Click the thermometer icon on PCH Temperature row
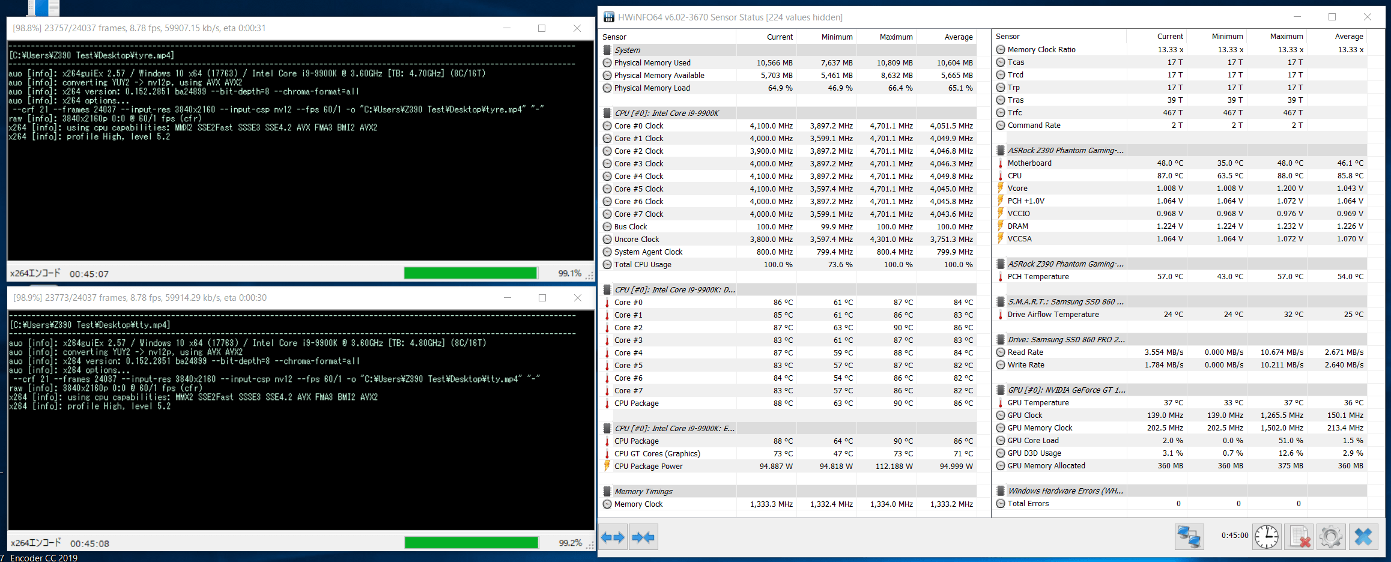This screenshot has height=562, width=1391. (x=1001, y=277)
